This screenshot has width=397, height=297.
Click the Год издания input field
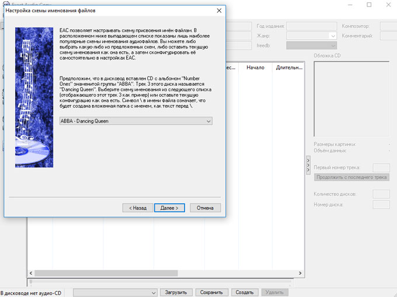point(311,26)
